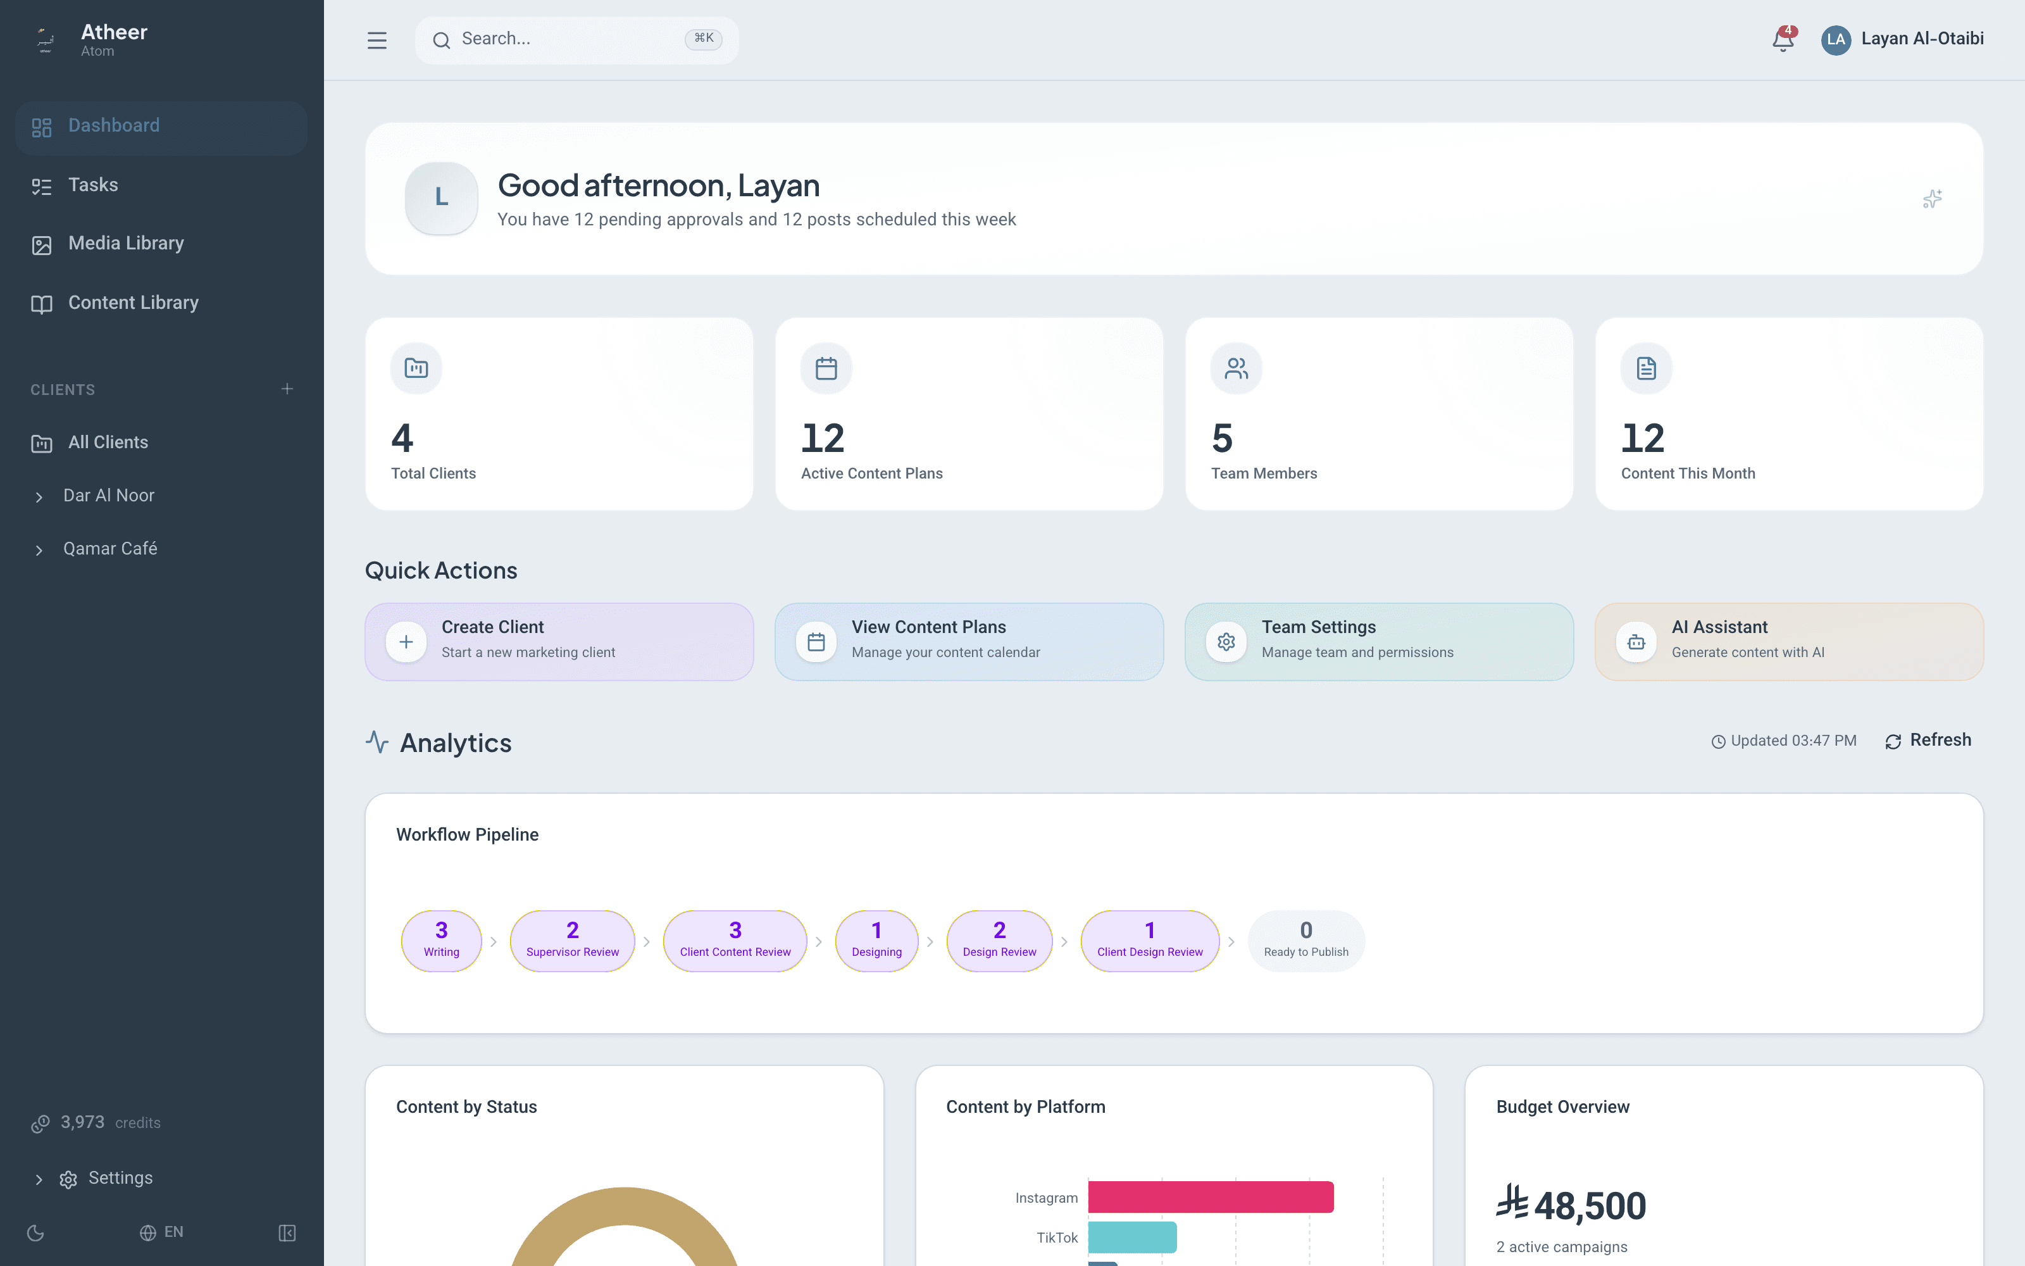Switch language with EN globe button

click(161, 1232)
